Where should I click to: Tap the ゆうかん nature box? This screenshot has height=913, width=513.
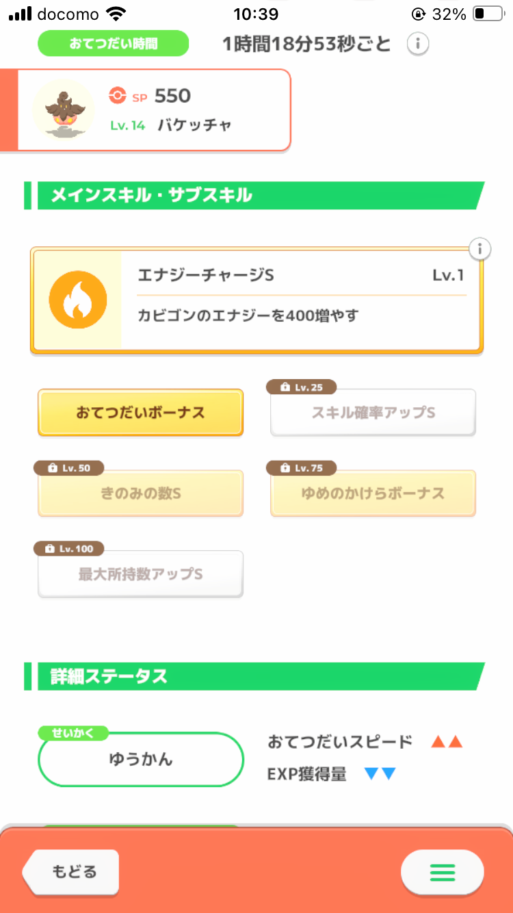click(141, 759)
